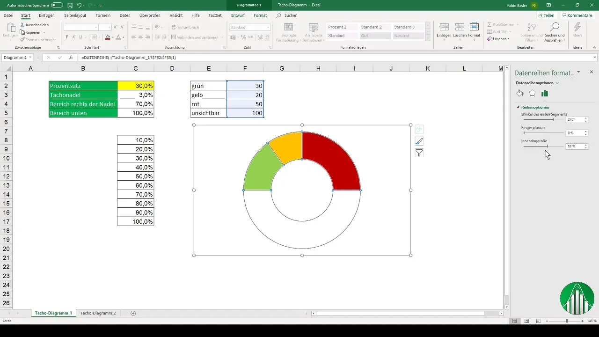Click the Save disk icon in title bar

coord(70,5)
